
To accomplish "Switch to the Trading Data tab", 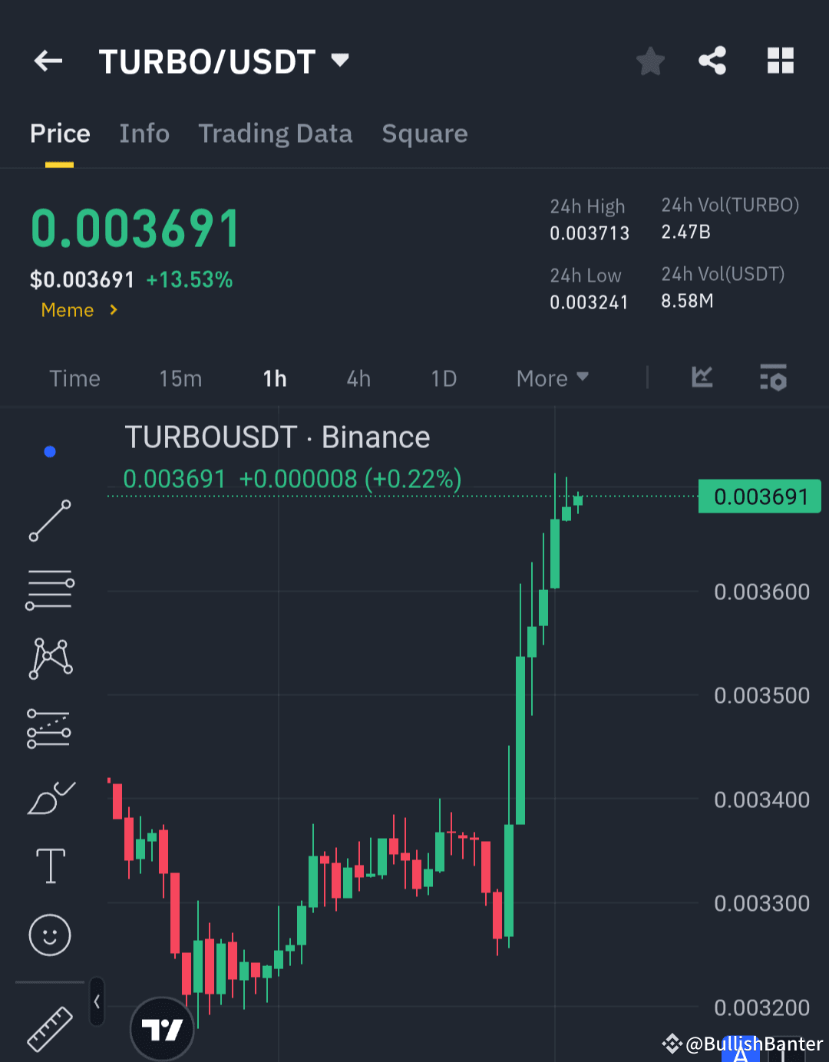I will [x=276, y=134].
